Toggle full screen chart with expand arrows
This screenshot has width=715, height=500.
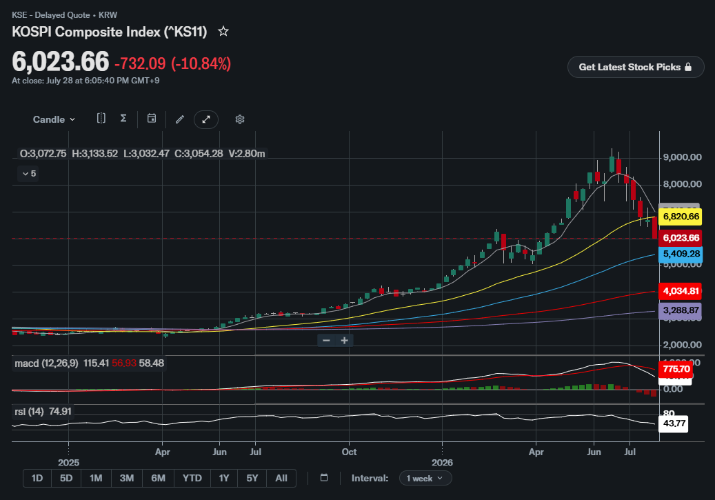coord(206,119)
